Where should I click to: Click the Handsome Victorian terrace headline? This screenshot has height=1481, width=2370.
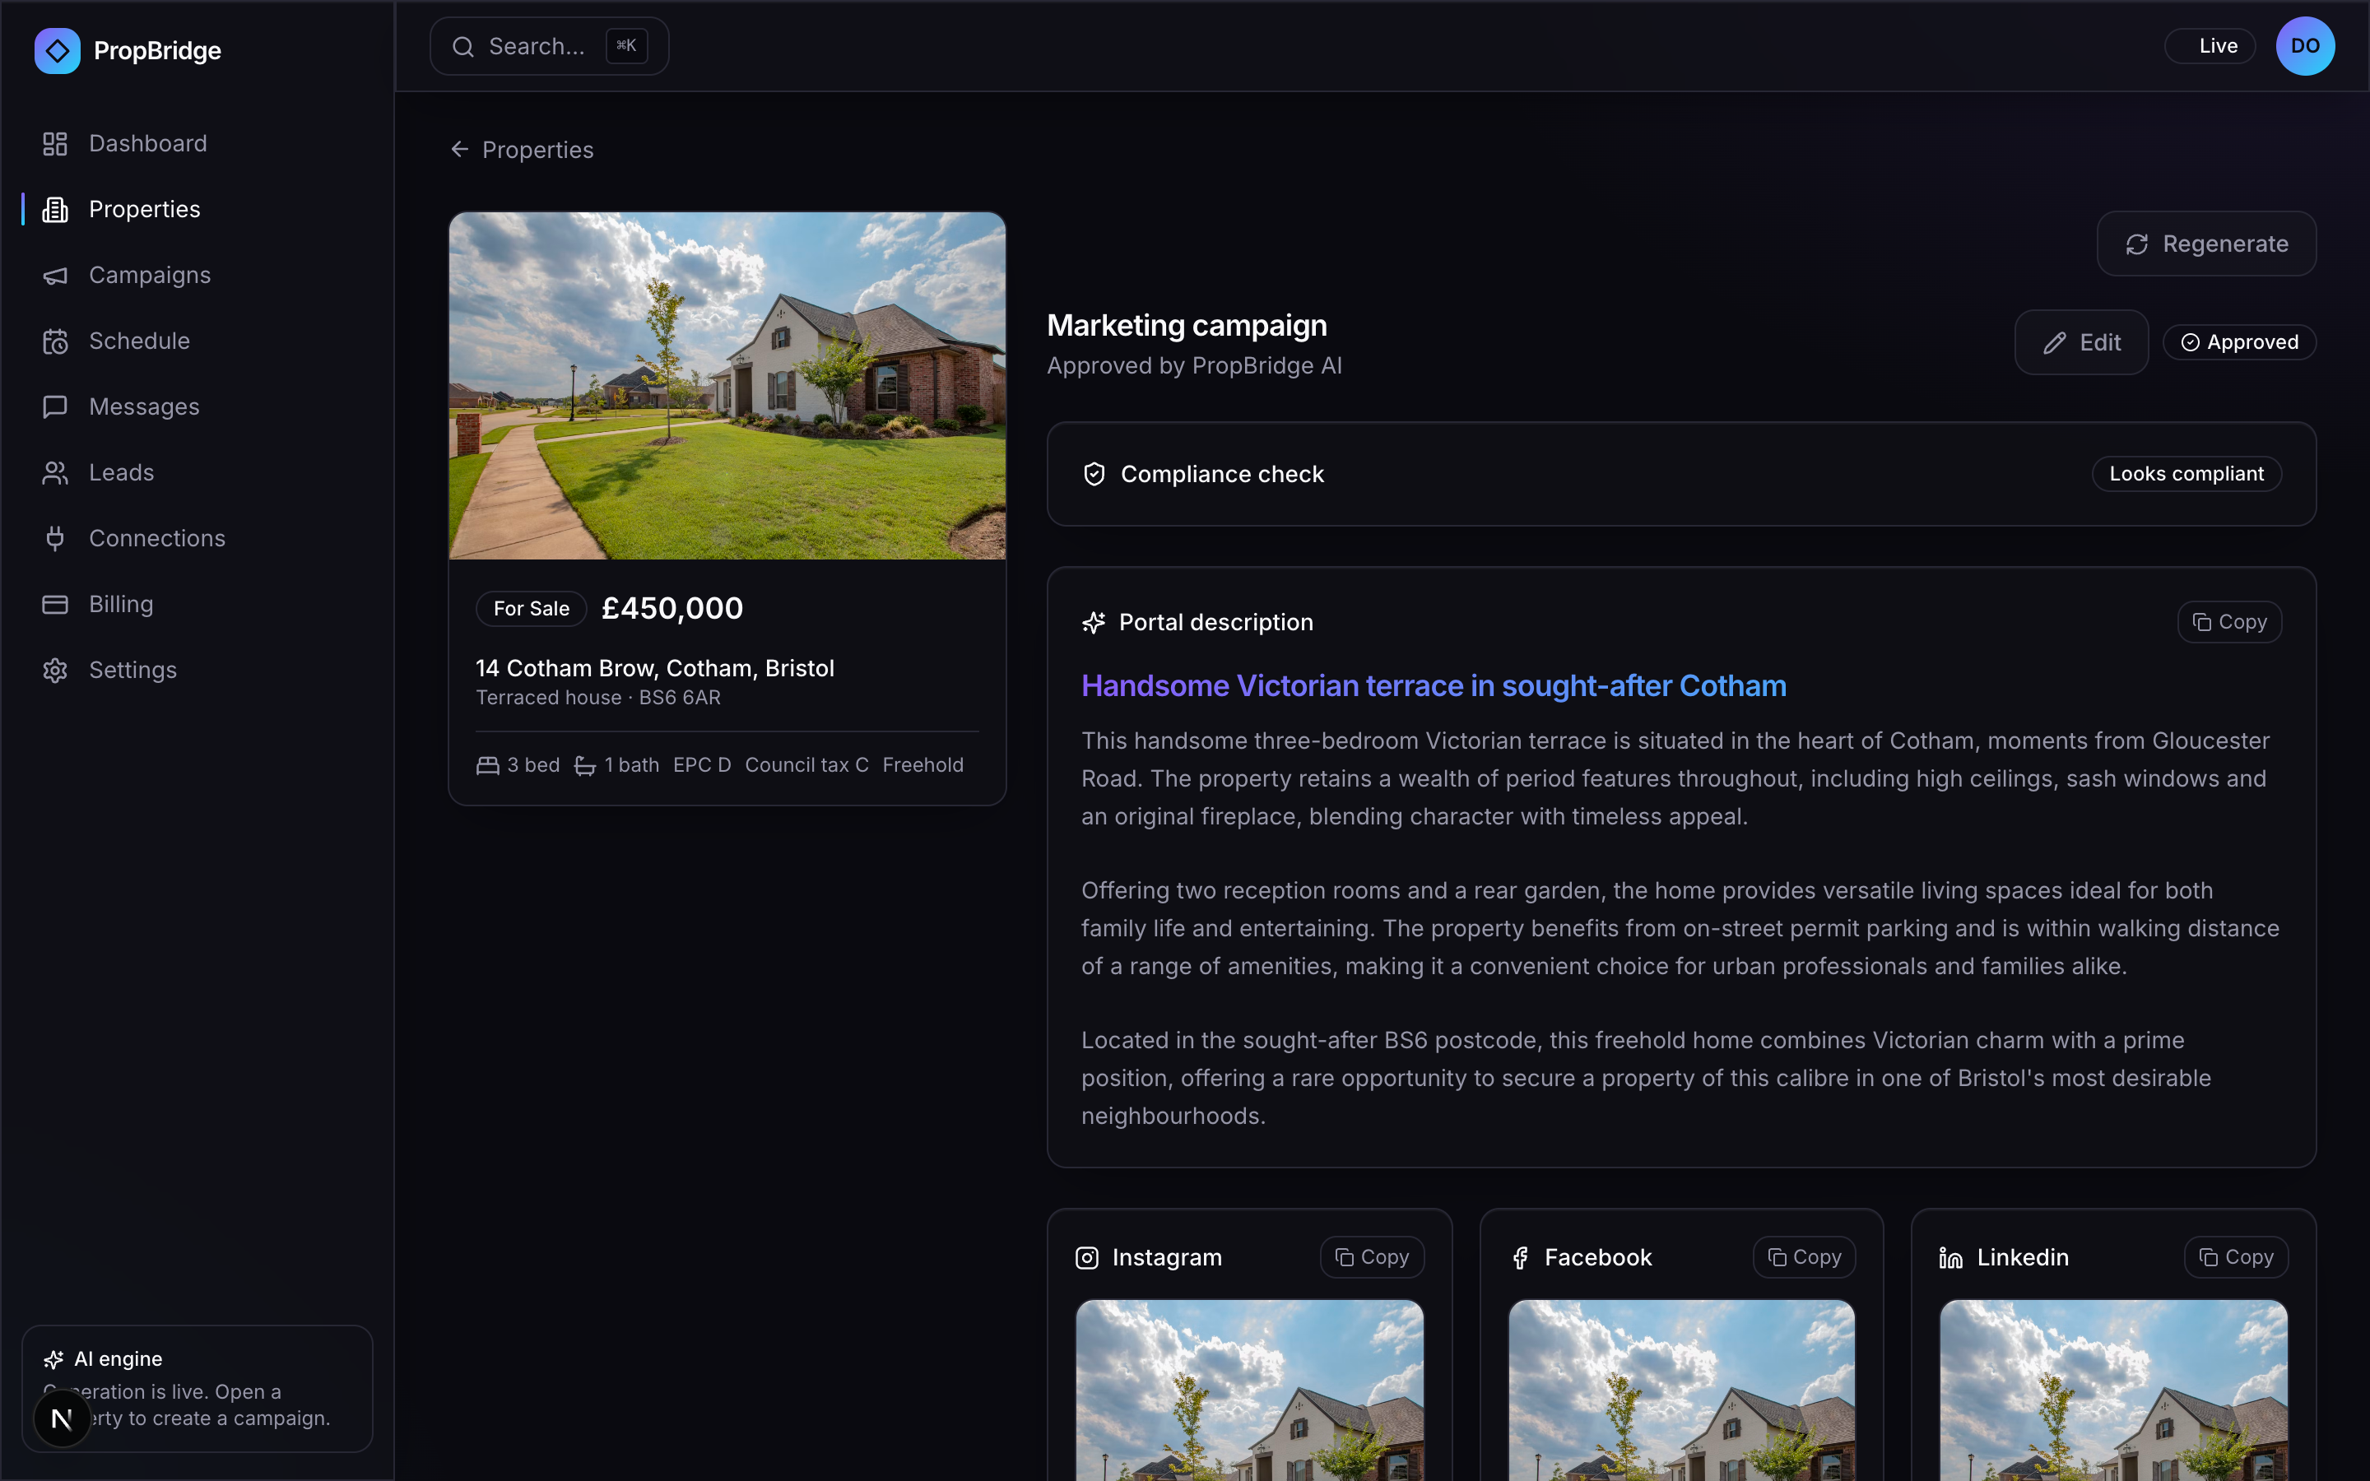(1433, 685)
